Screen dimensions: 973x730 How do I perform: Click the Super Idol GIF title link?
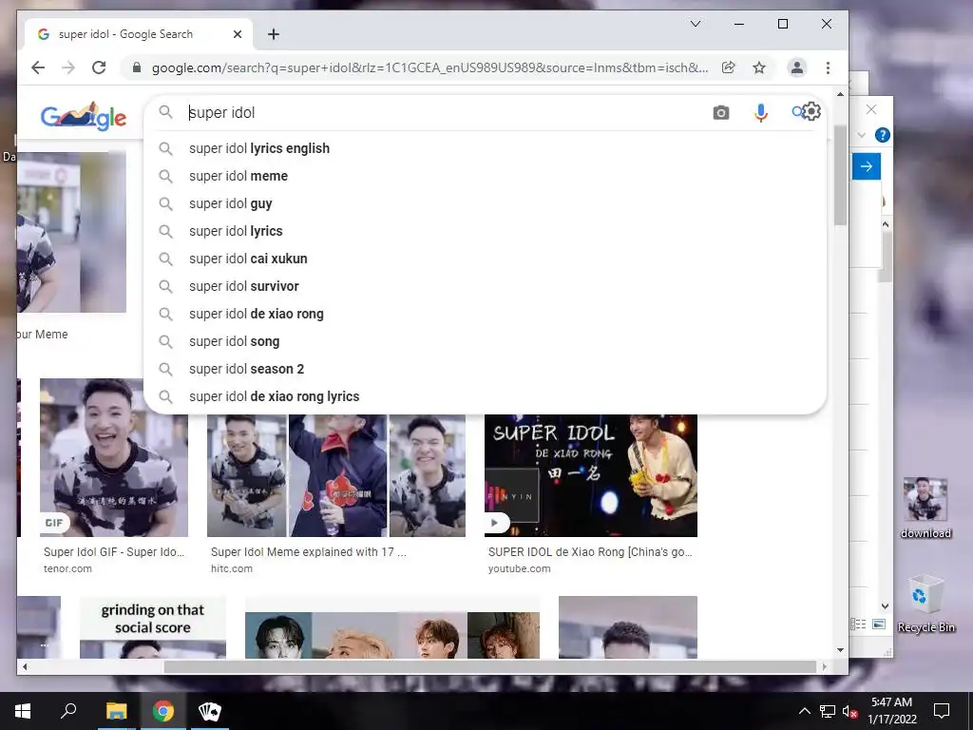click(114, 552)
